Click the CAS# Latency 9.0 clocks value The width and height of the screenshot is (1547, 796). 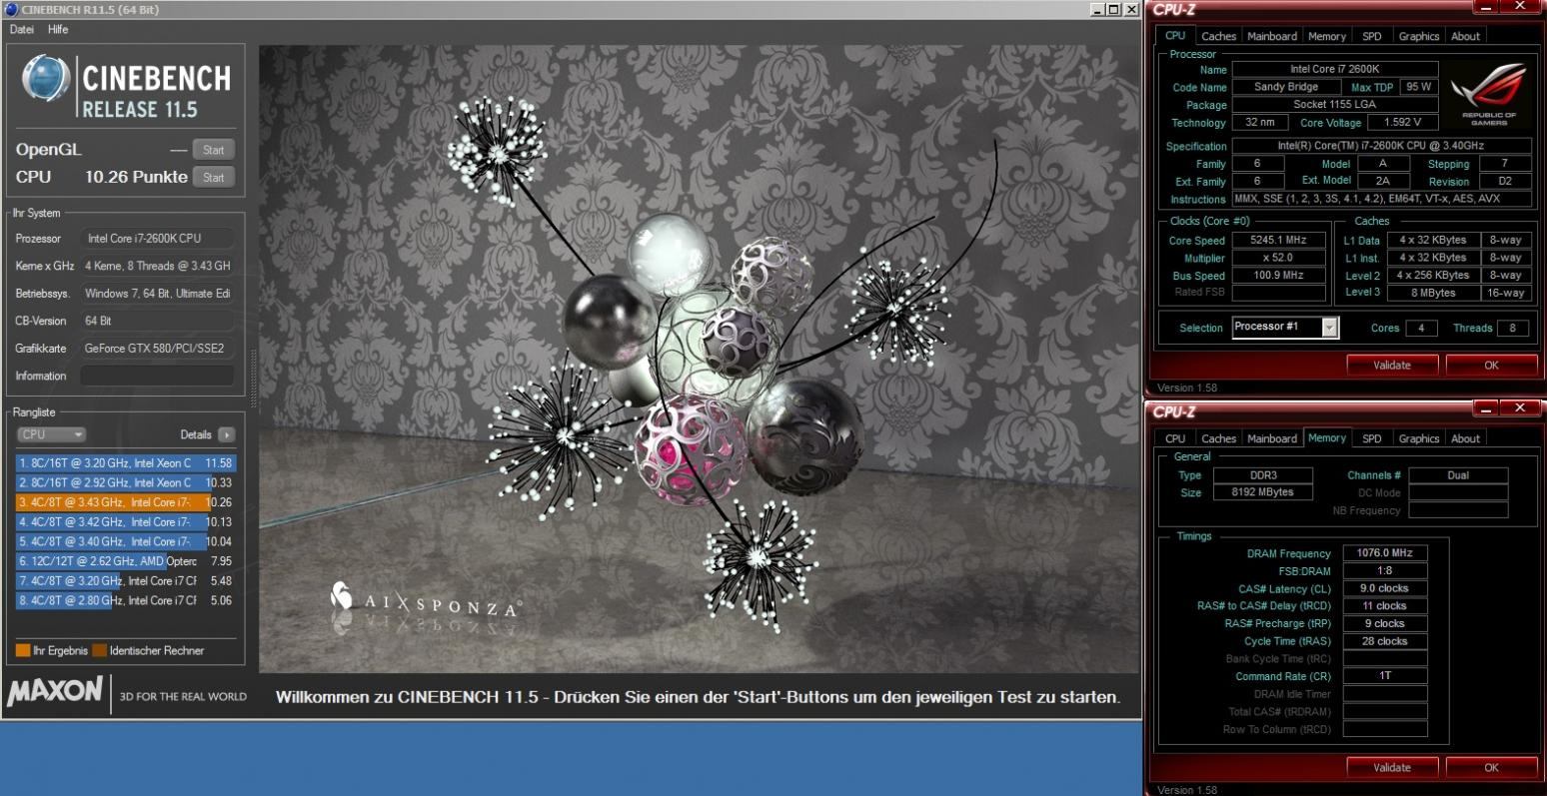coord(1385,588)
